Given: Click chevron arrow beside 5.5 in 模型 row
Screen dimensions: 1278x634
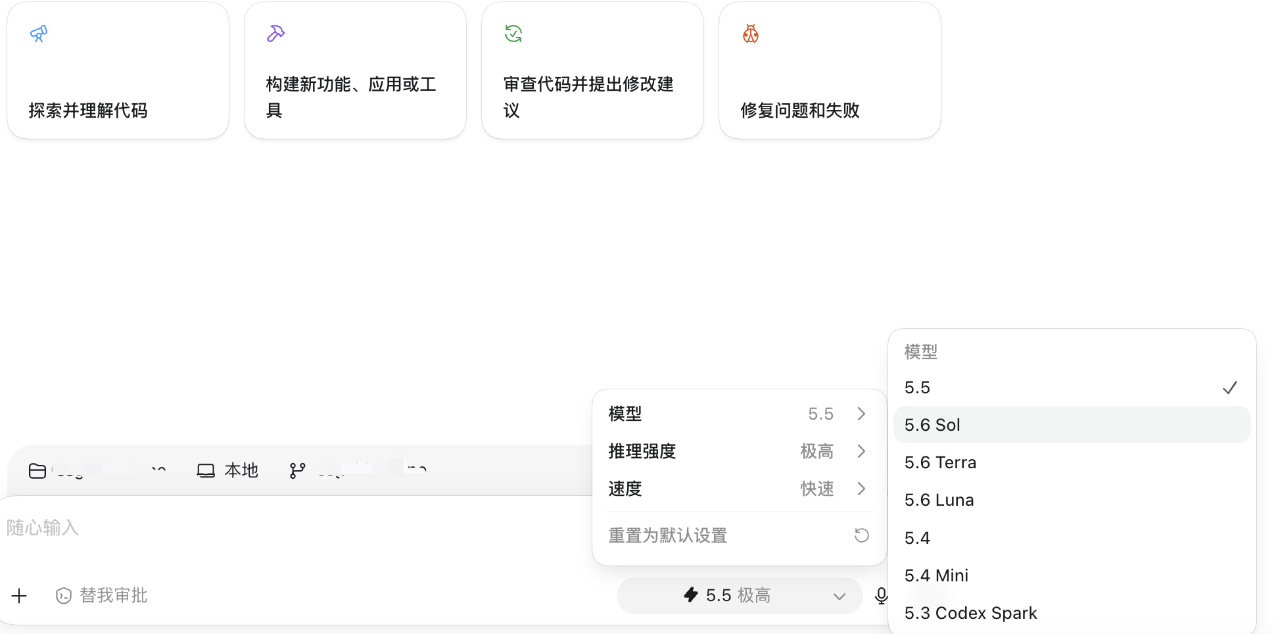Looking at the screenshot, I should (x=861, y=414).
